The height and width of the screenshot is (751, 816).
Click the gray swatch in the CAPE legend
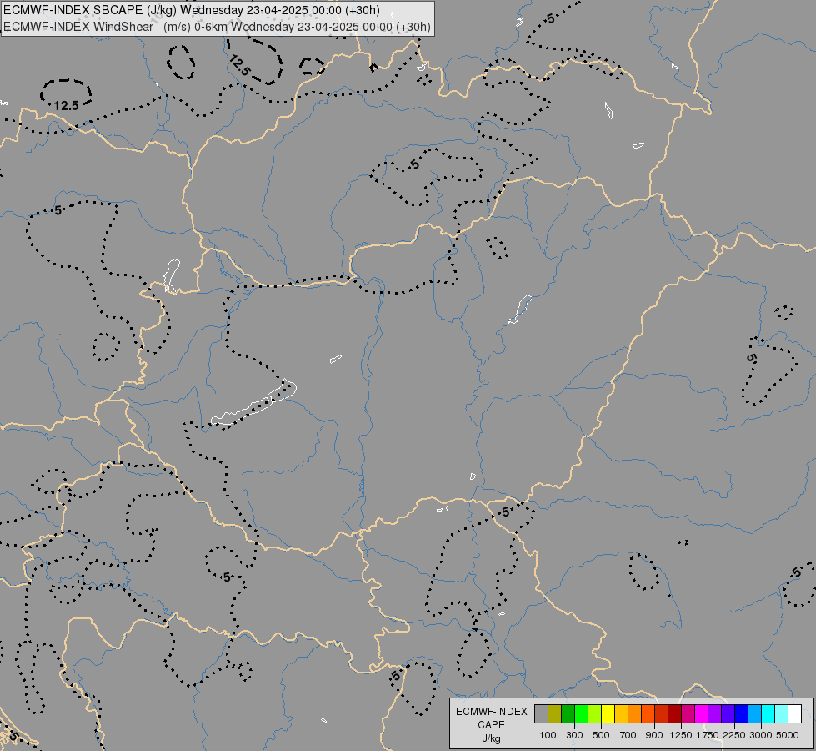[541, 713]
